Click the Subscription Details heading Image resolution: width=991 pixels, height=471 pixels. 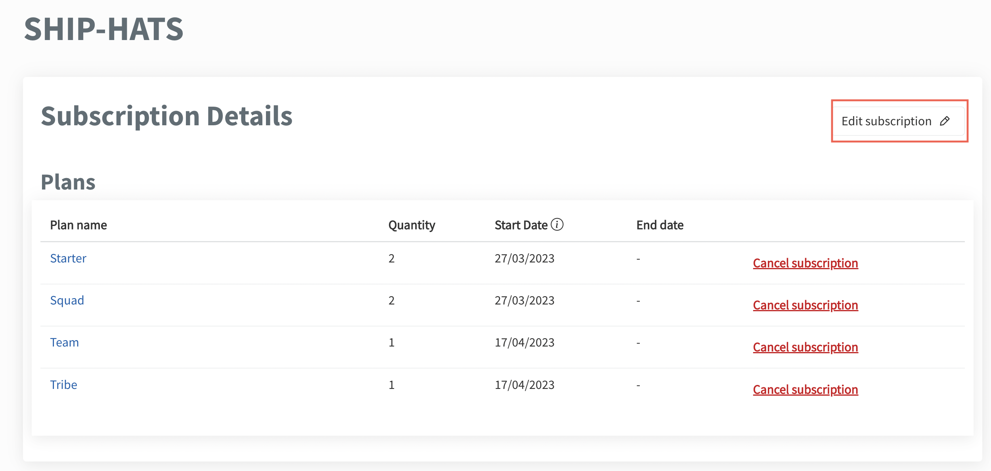[166, 116]
